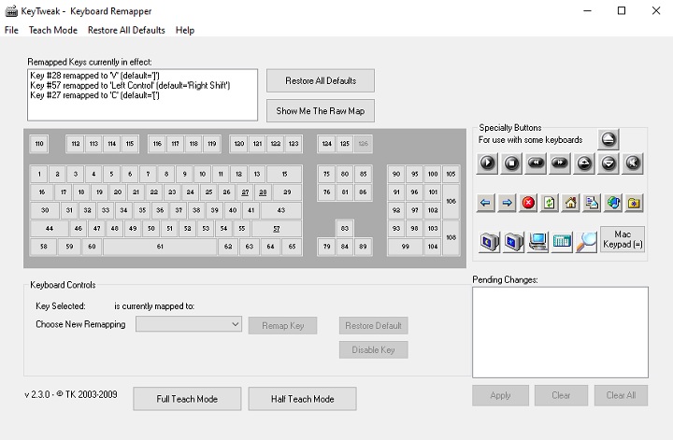Click the Sleep moon monitor button
673x440 pixels.
pyautogui.click(x=490, y=242)
